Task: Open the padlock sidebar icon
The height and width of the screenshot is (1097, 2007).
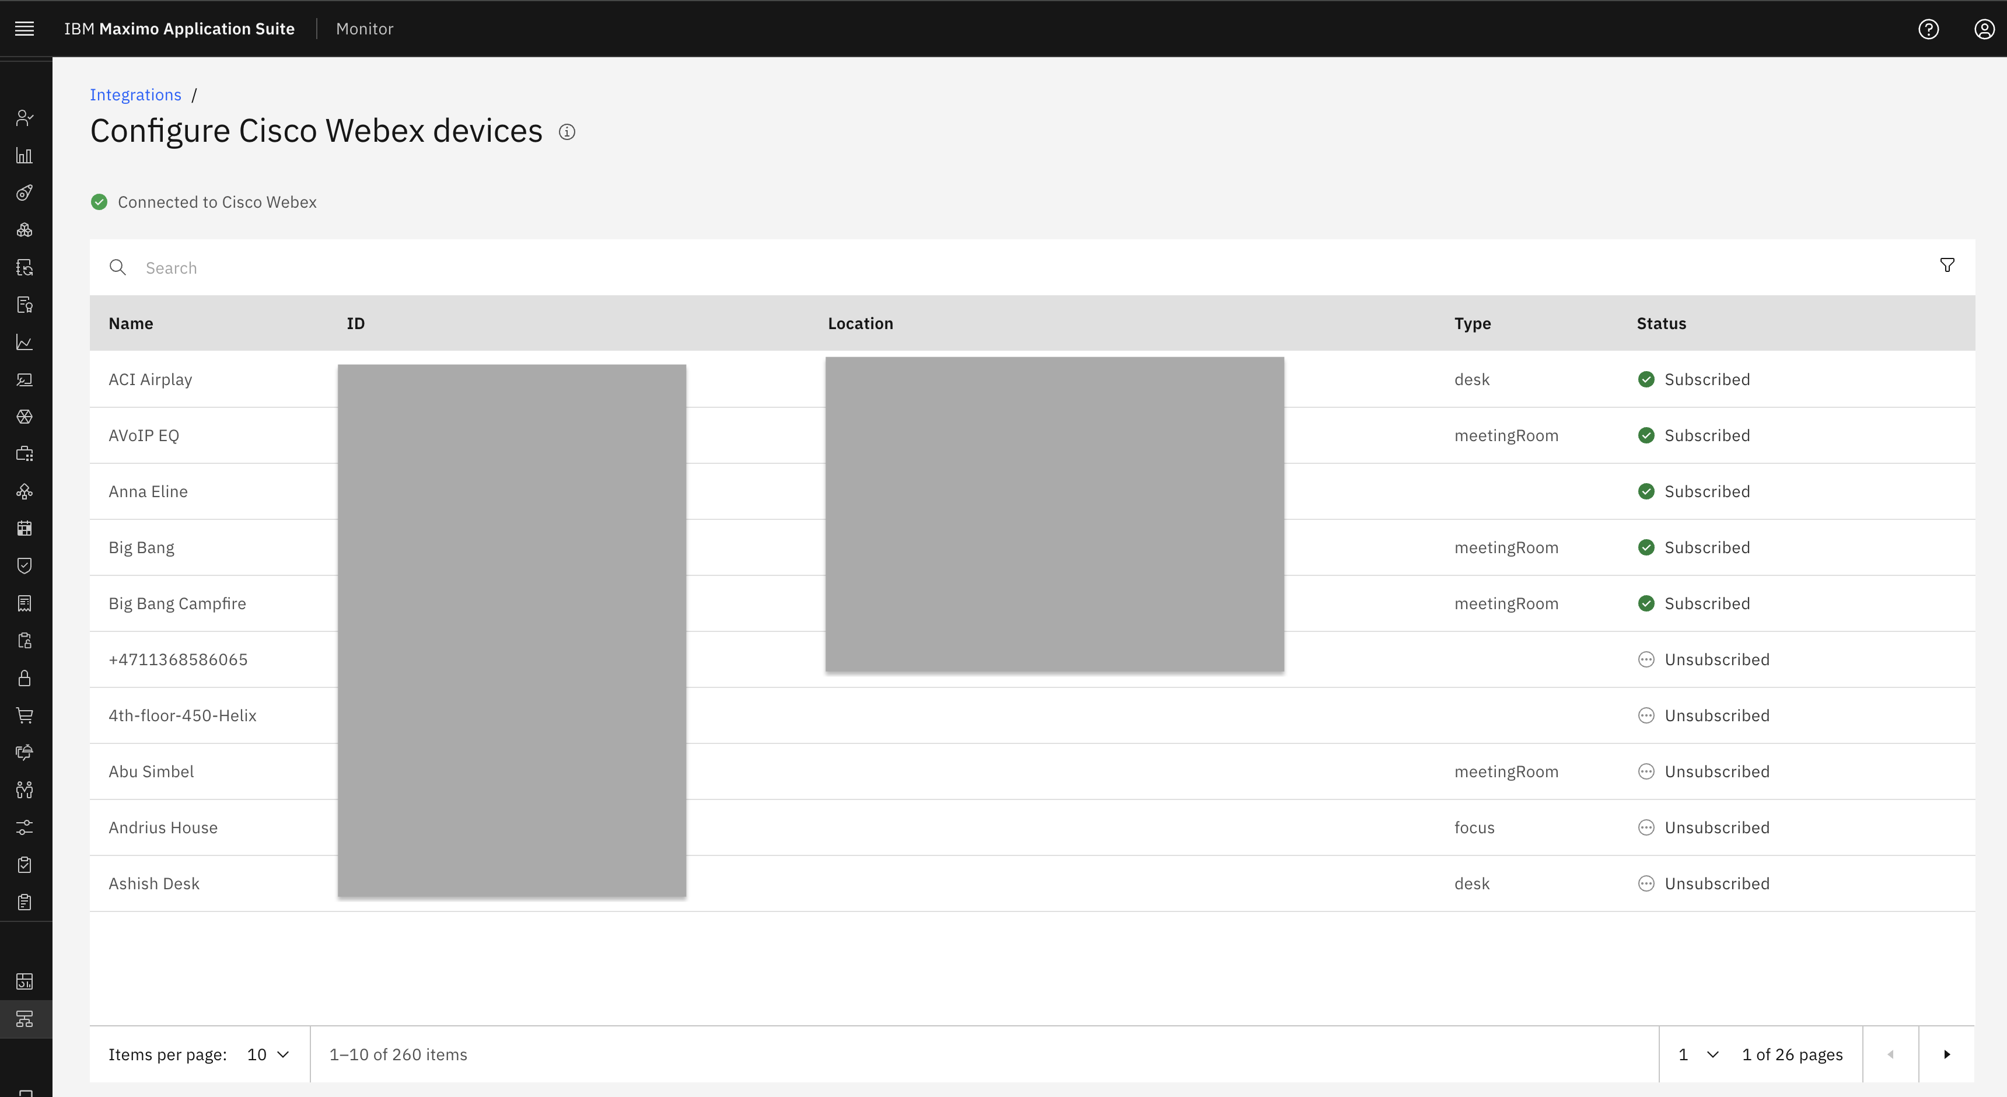Action: (x=25, y=678)
